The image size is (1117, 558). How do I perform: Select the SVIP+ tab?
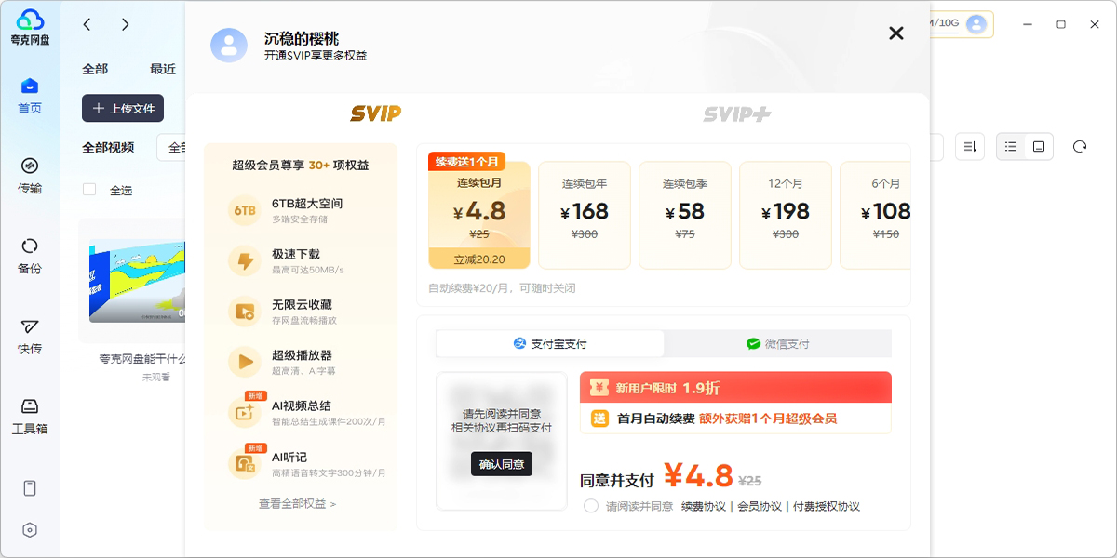click(737, 113)
